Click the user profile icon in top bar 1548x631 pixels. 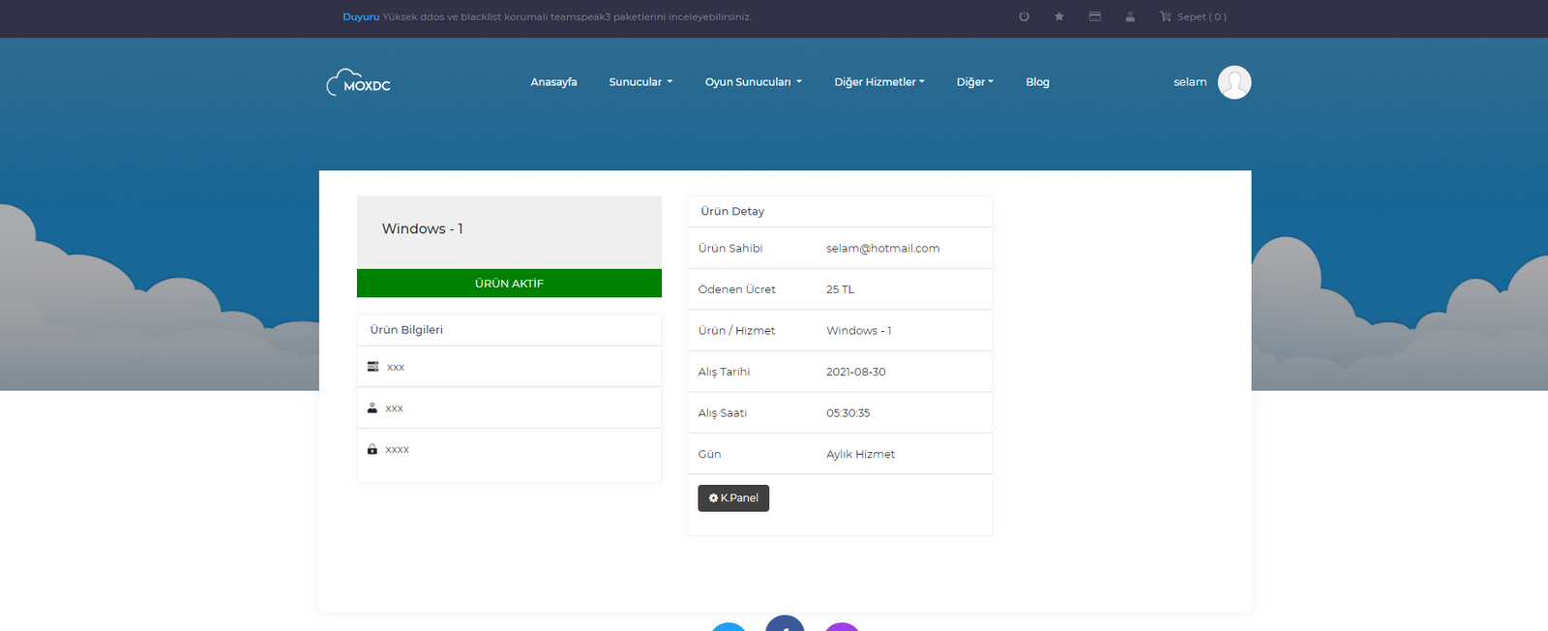coord(1130,16)
